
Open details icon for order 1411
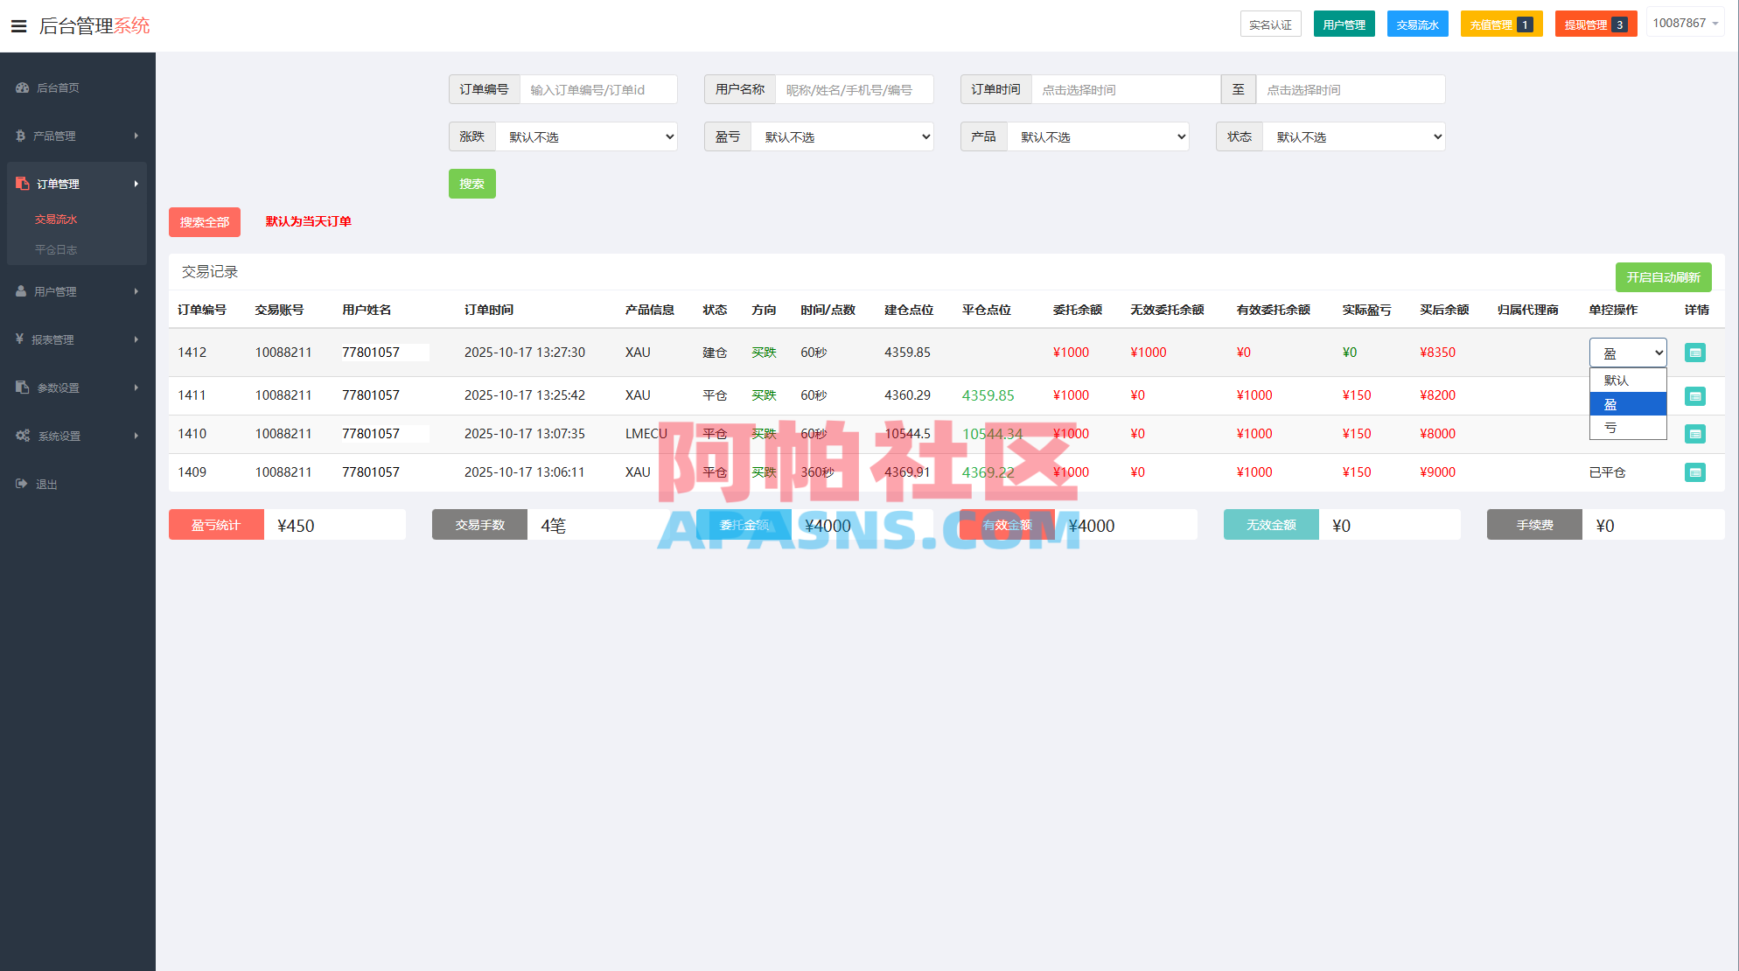tap(1694, 396)
